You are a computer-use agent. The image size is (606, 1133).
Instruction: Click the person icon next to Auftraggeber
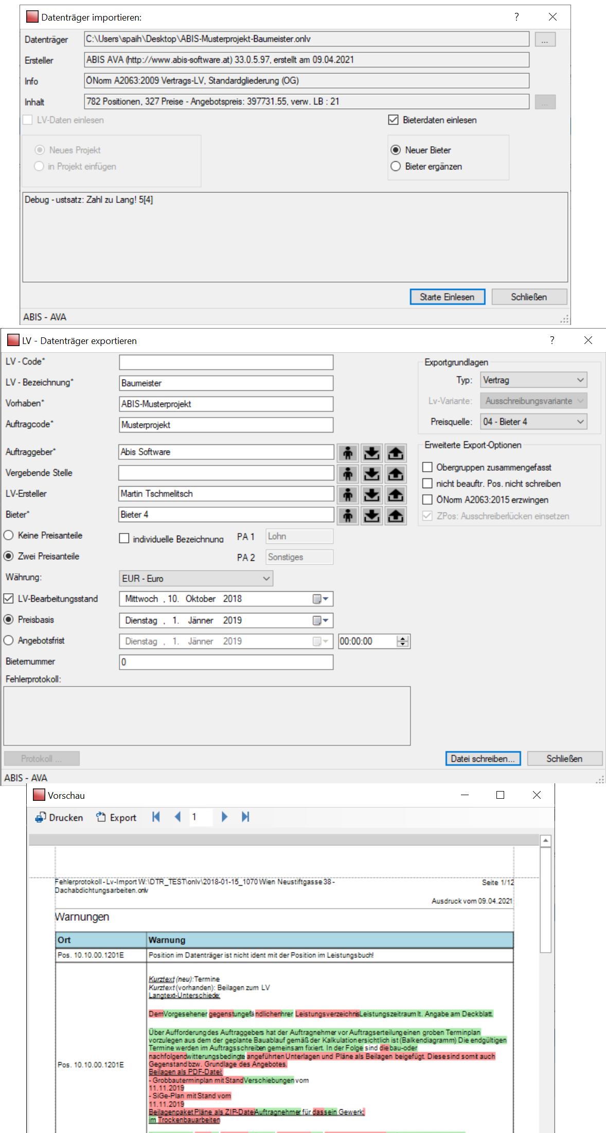348,453
